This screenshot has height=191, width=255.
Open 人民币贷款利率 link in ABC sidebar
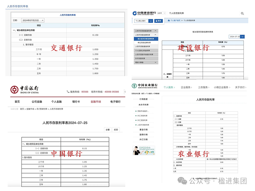click(x=143, y=125)
